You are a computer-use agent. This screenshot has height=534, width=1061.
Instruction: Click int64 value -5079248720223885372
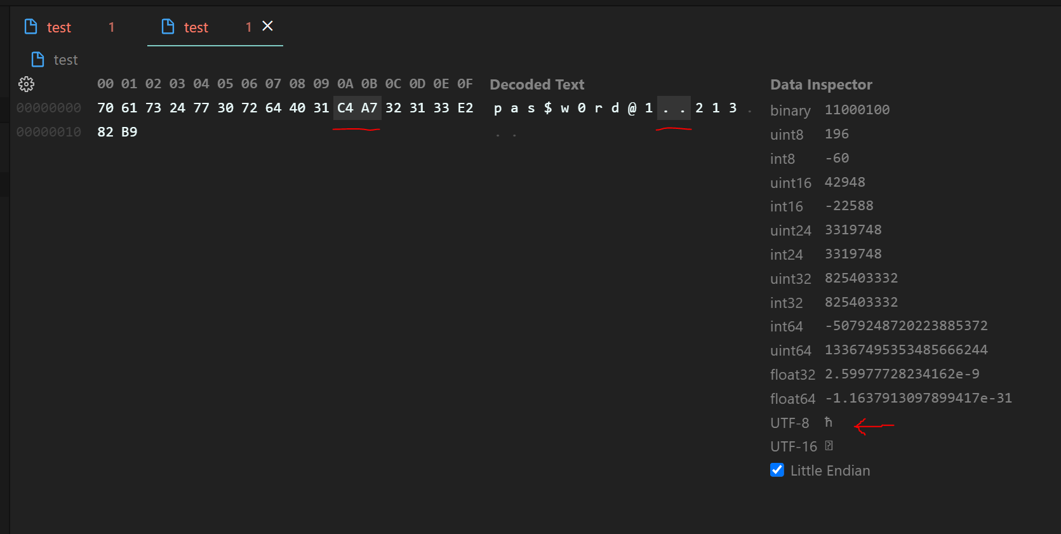(x=906, y=326)
